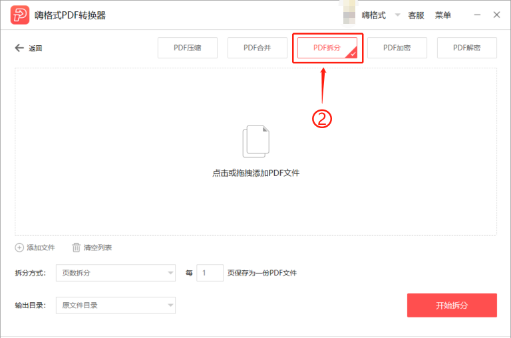Click the 嗨格式 username text

373,15
